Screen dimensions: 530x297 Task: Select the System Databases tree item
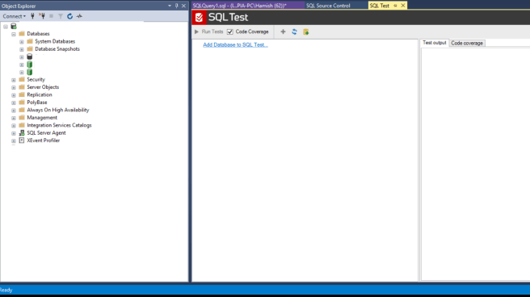[x=55, y=41]
